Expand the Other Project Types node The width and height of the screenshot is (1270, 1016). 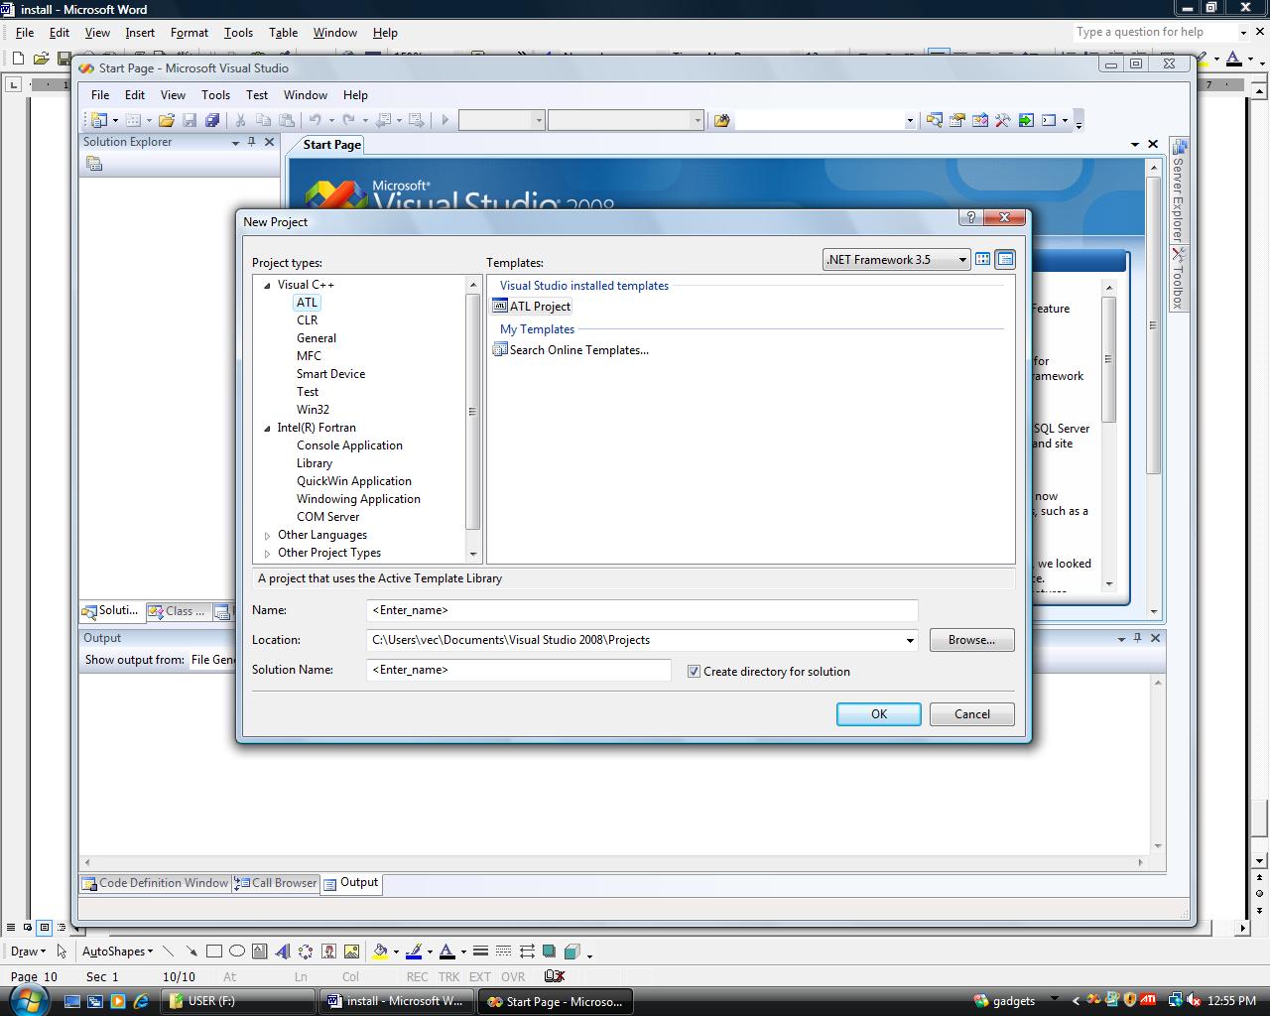click(267, 554)
